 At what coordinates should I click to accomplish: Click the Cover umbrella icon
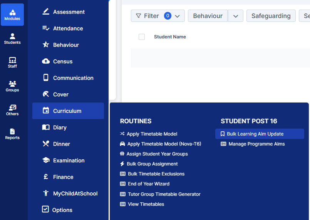tap(46, 94)
